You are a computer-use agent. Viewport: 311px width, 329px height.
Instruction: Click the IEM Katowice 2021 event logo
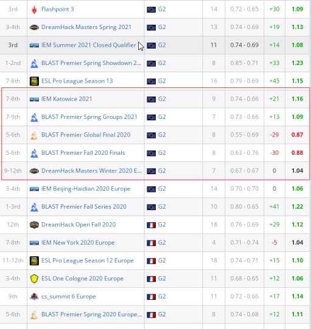[x=34, y=99]
